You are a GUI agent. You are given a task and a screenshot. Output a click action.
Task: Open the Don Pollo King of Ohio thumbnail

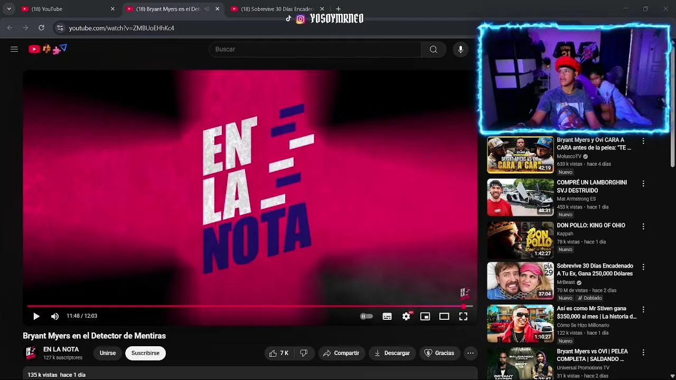pos(520,240)
